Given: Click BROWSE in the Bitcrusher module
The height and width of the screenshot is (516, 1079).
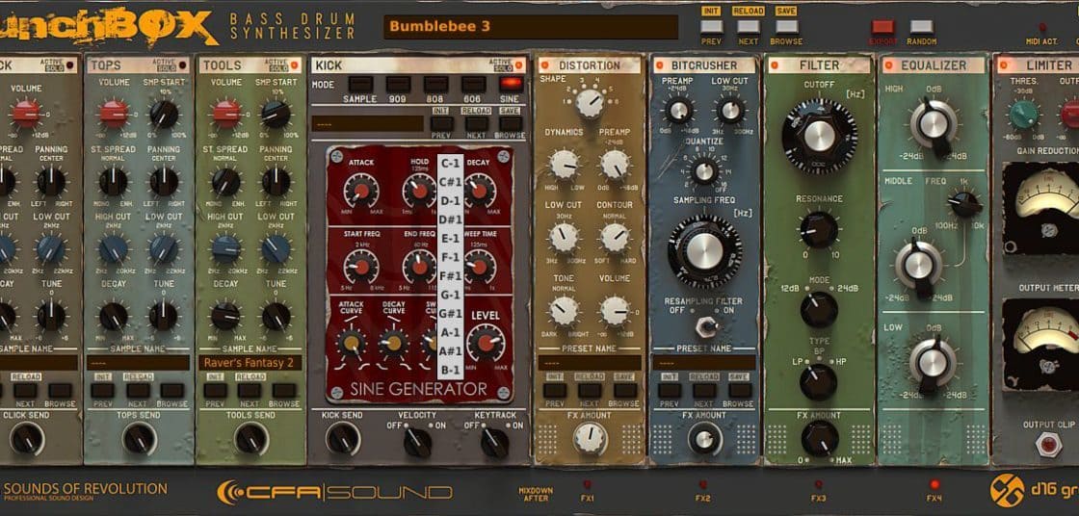Looking at the screenshot, I should [740, 391].
